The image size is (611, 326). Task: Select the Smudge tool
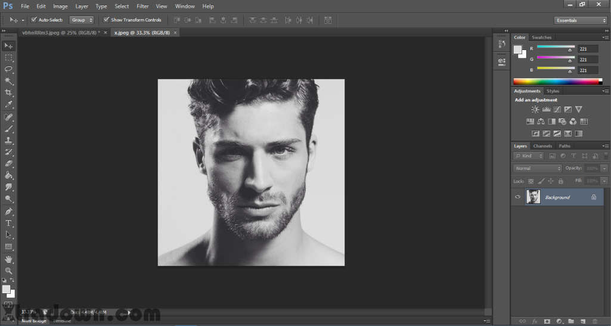click(8, 187)
